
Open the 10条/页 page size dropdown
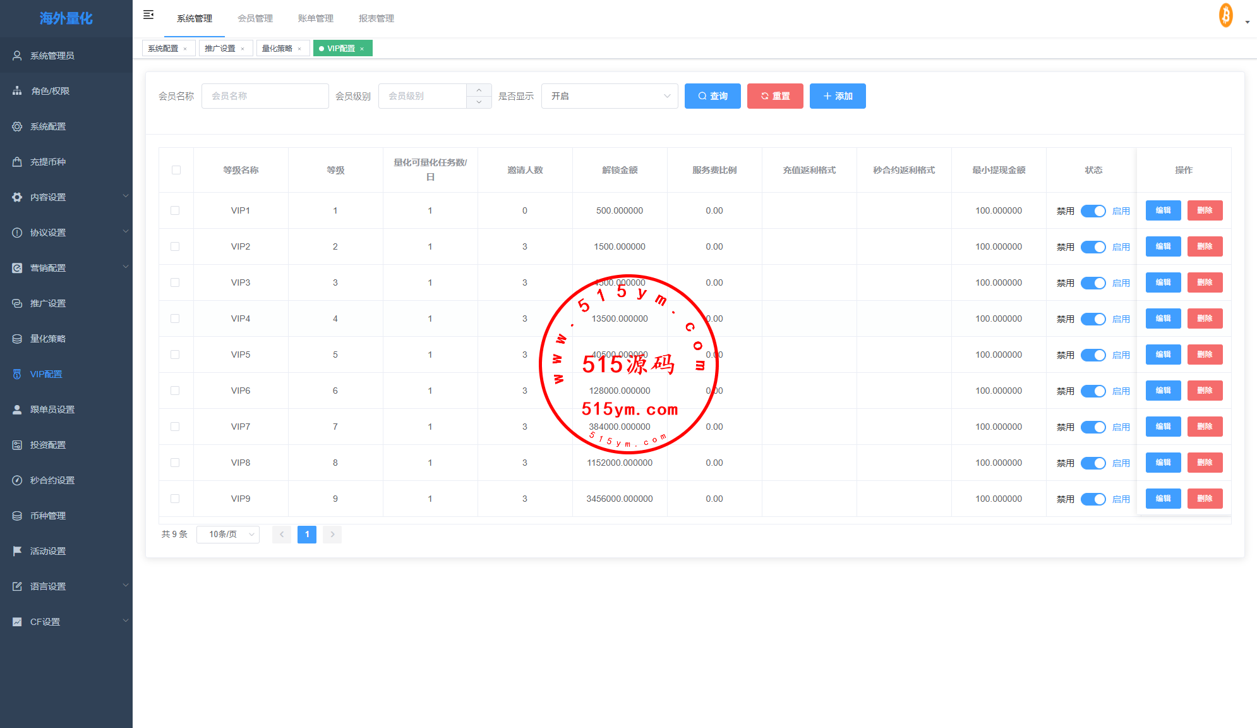(x=228, y=535)
